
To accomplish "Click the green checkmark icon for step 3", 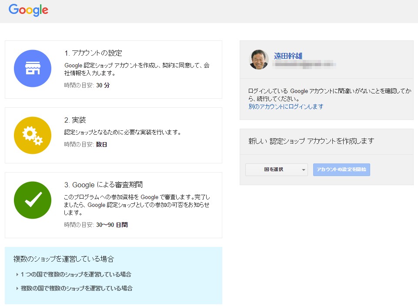I will 33,200.
